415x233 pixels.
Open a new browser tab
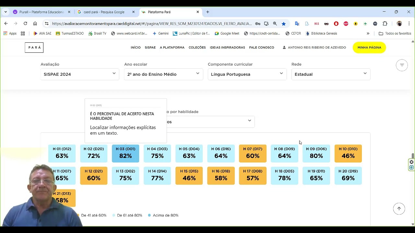207,12
